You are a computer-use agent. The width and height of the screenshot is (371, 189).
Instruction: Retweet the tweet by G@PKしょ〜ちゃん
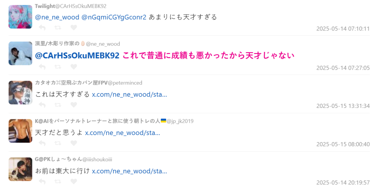click(58, 181)
